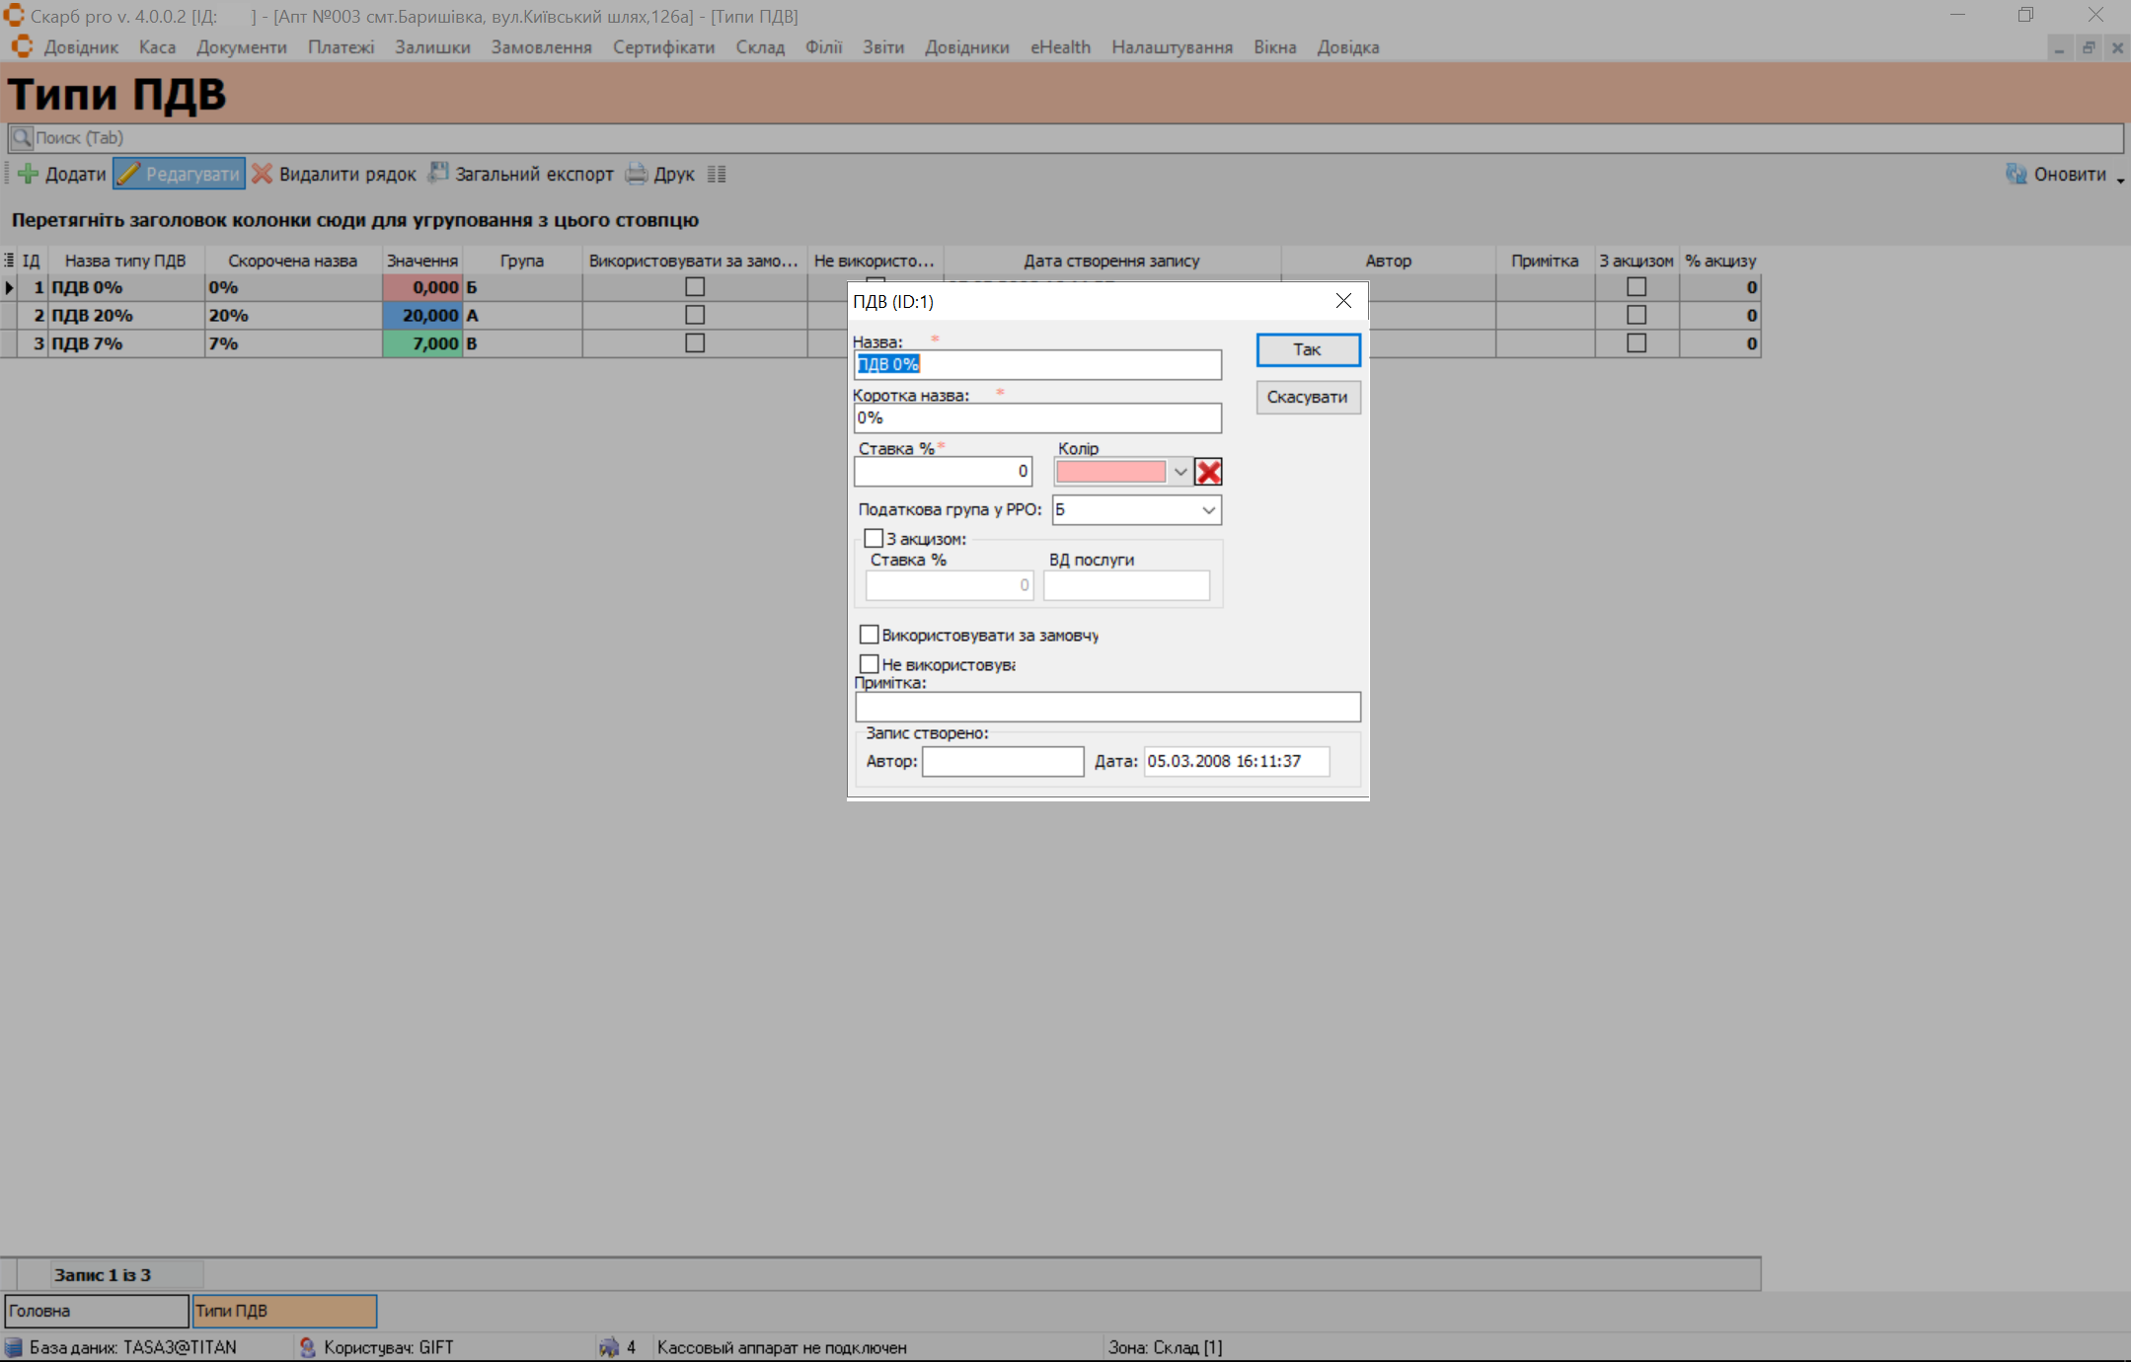Click the red X delete row icon

pyautogui.click(x=262, y=174)
